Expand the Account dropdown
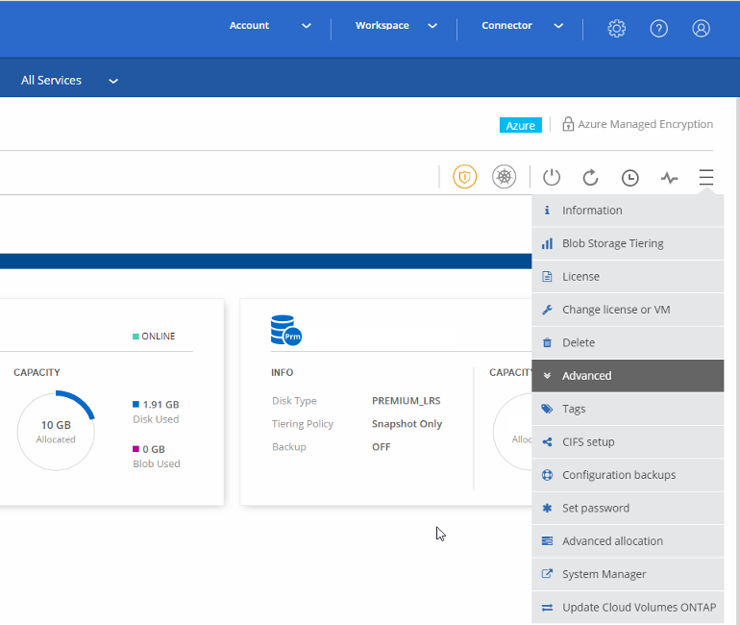740x625 pixels. point(270,26)
